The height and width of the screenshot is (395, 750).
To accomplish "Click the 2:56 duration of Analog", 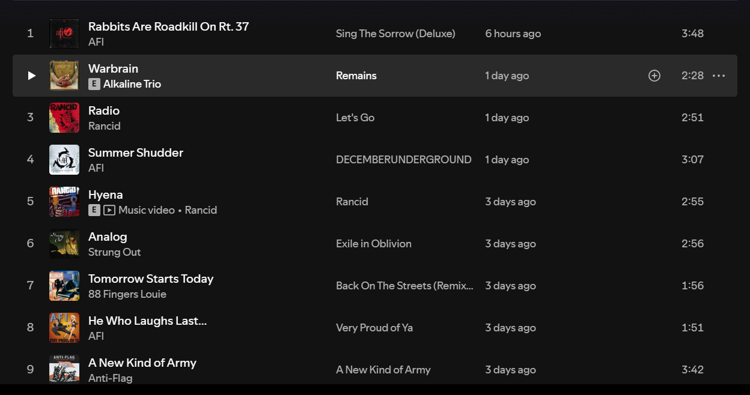I will pyautogui.click(x=692, y=244).
